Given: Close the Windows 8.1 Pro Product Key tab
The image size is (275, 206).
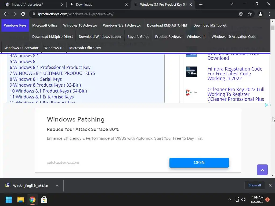Looking at the screenshot, I should coord(191,5).
